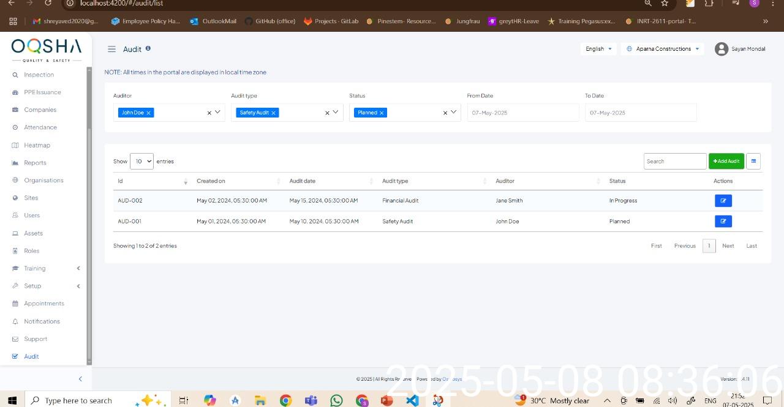
Task: Expand the Auditor dropdown arrow
Action: click(x=217, y=112)
